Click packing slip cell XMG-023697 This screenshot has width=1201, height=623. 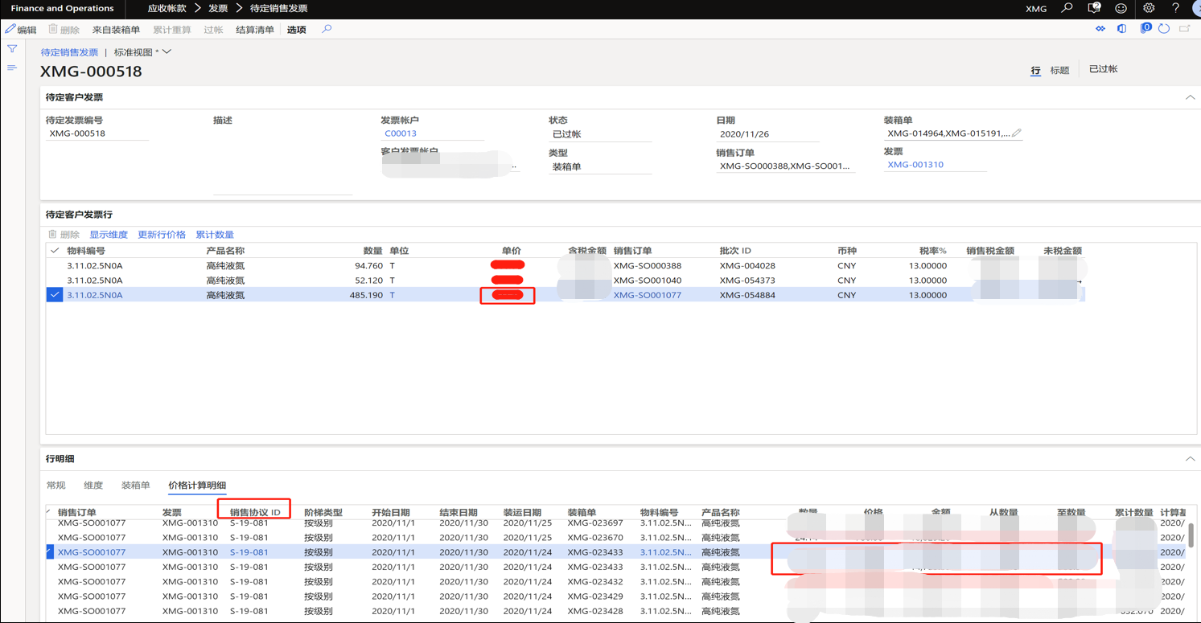(595, 523)
